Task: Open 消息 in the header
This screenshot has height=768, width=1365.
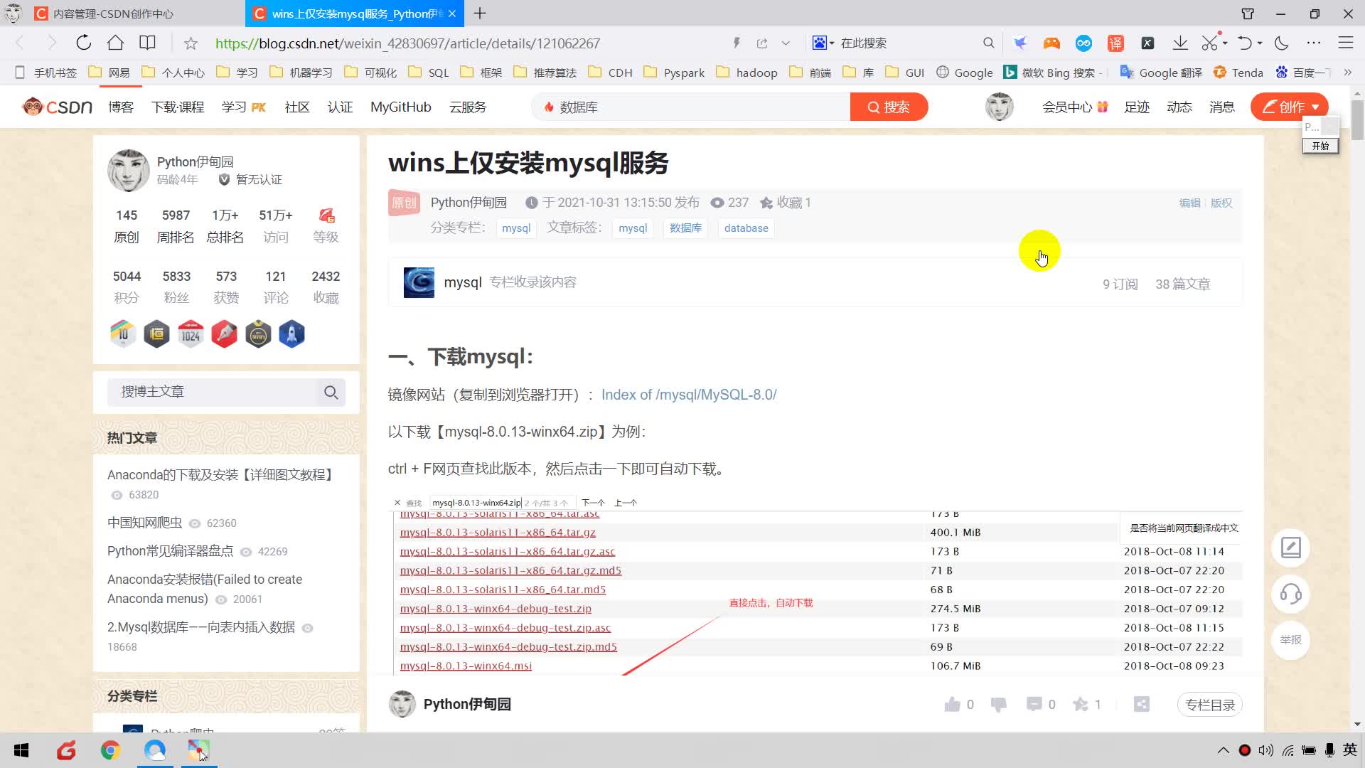Action: 1222,107
